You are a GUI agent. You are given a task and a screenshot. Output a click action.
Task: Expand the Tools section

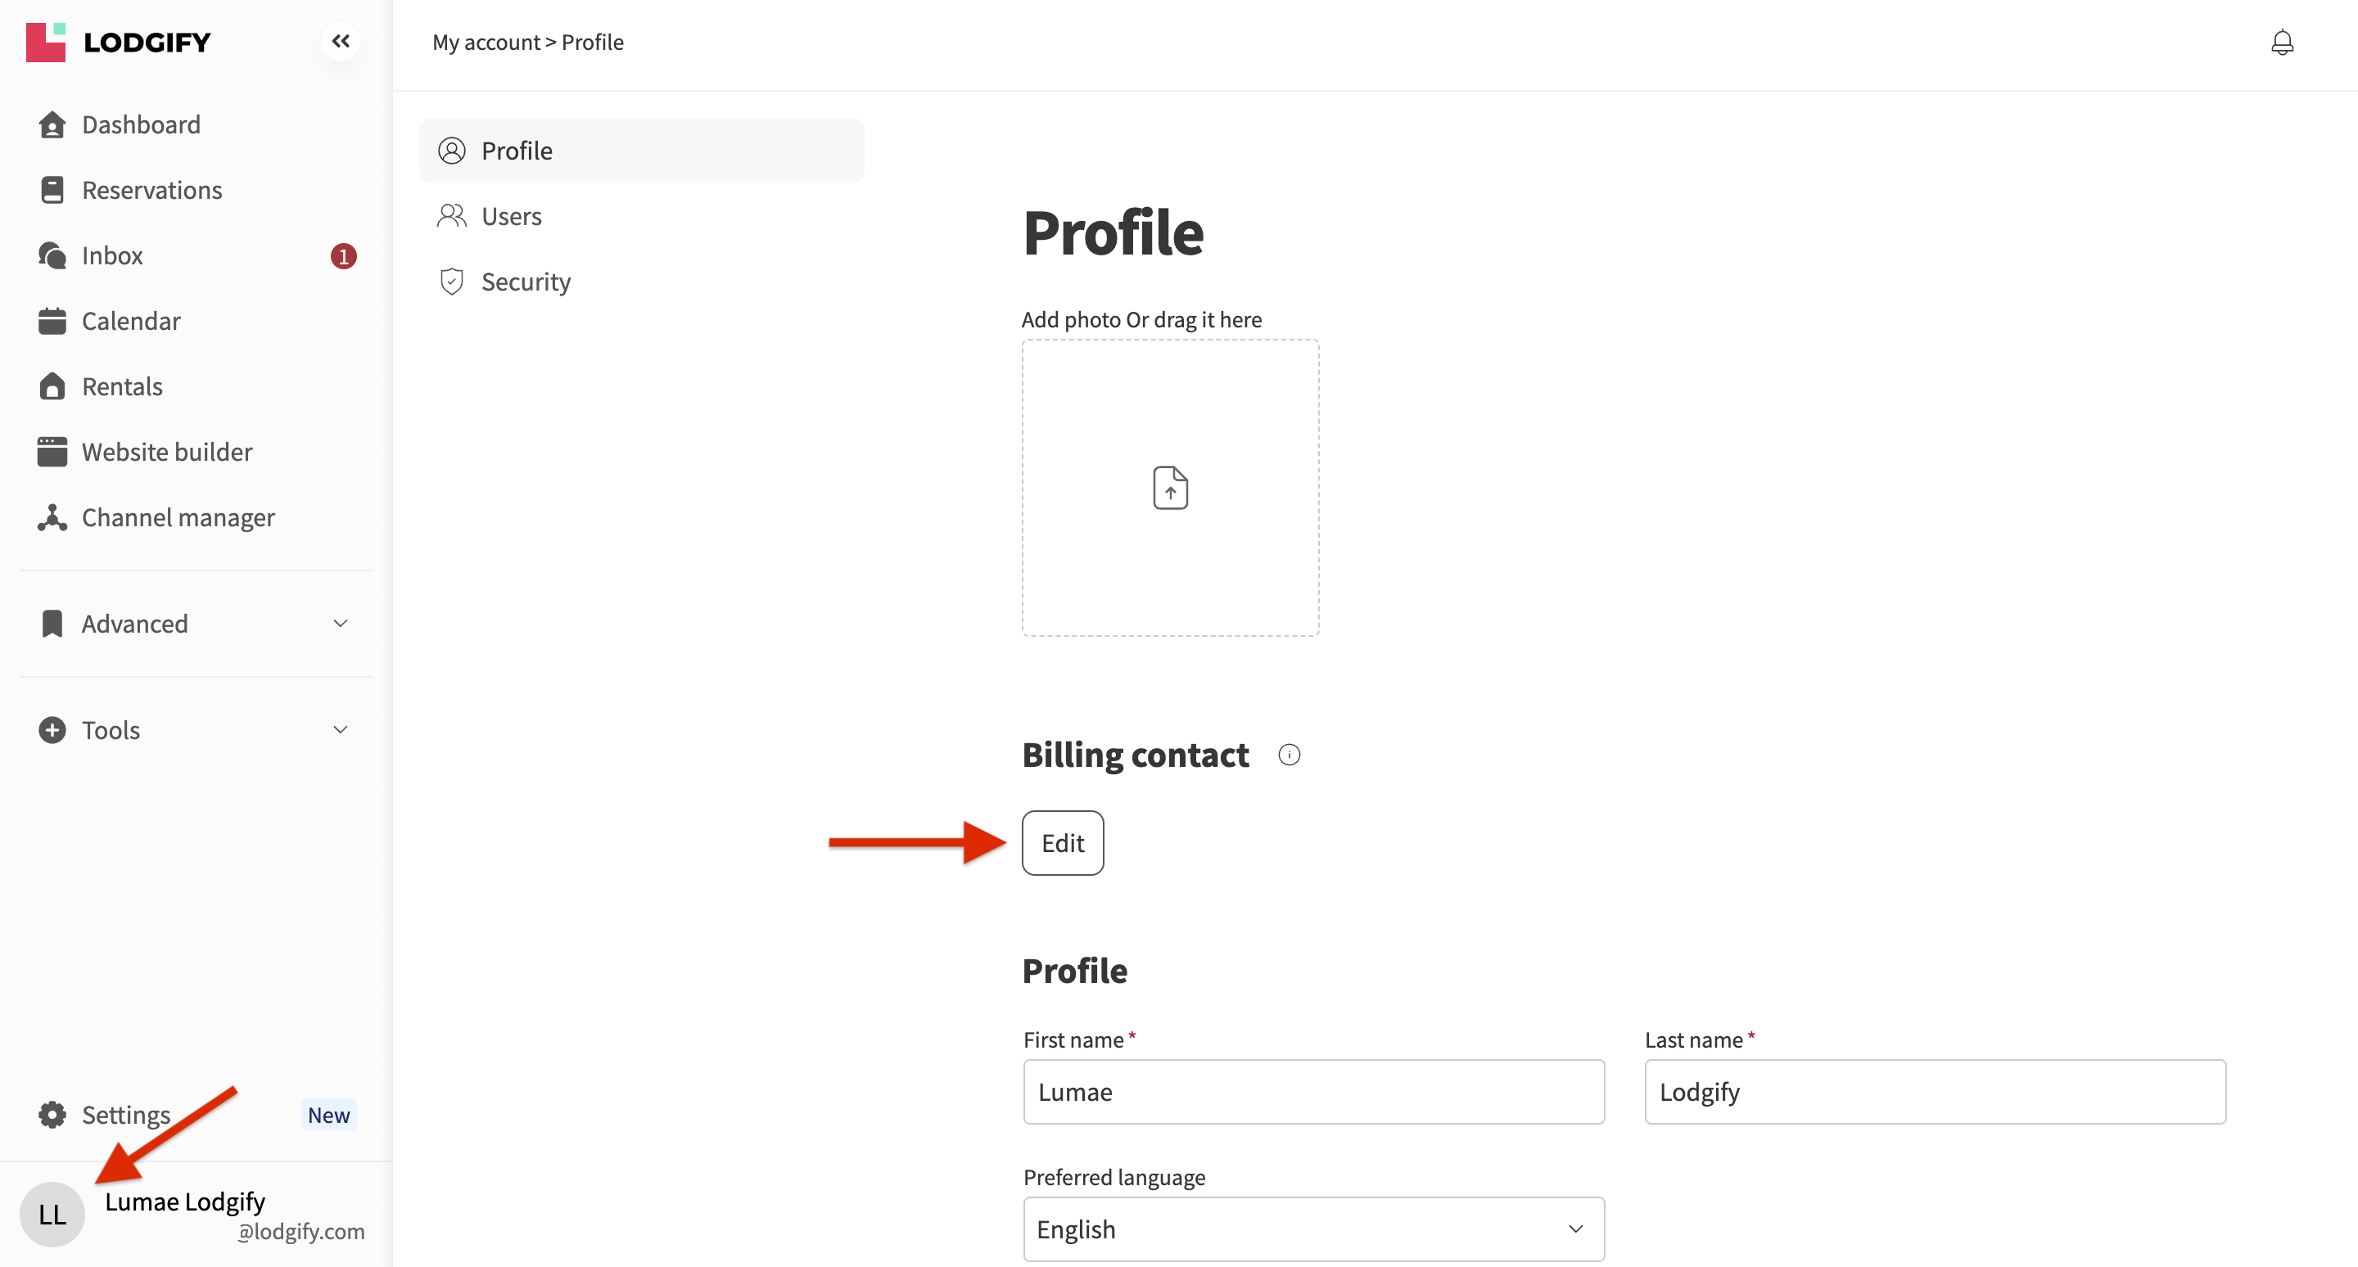[341, 730]
